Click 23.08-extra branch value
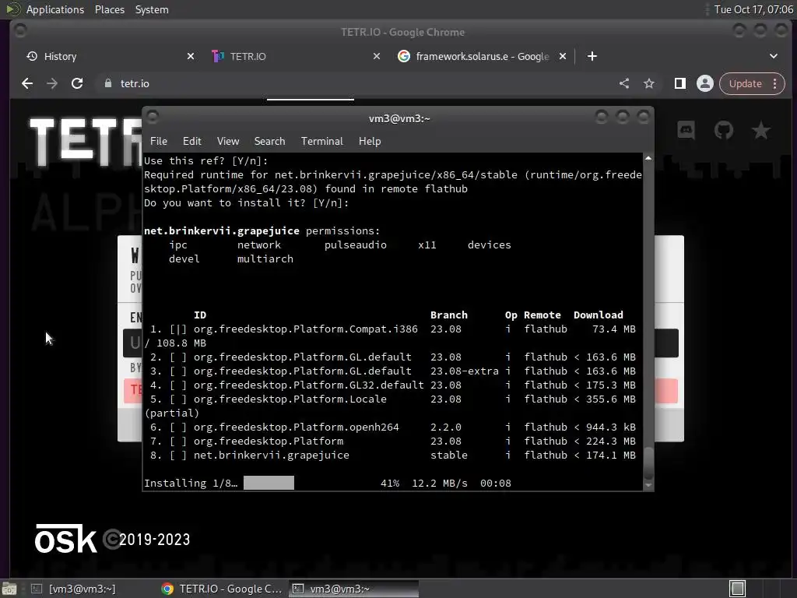797x598 pixels. point(465,371)
